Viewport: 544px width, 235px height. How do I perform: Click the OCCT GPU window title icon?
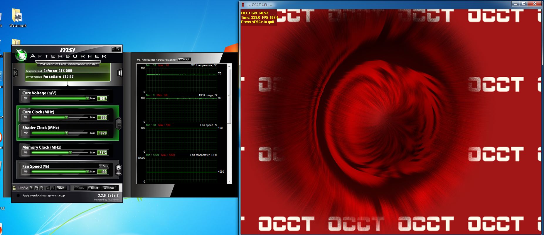(x=243, y=5)
